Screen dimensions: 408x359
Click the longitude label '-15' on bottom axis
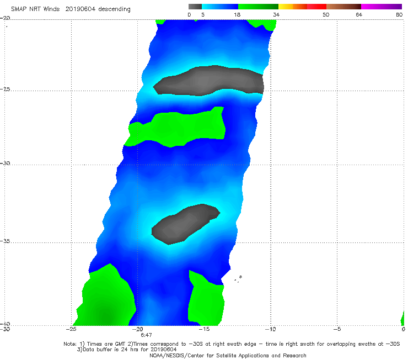point(204,329)
